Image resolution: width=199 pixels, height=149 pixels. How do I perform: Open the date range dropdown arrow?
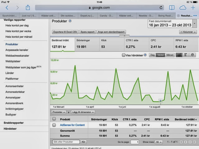195,24
